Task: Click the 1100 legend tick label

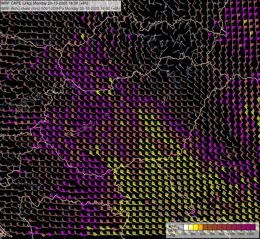Action: 231,234
